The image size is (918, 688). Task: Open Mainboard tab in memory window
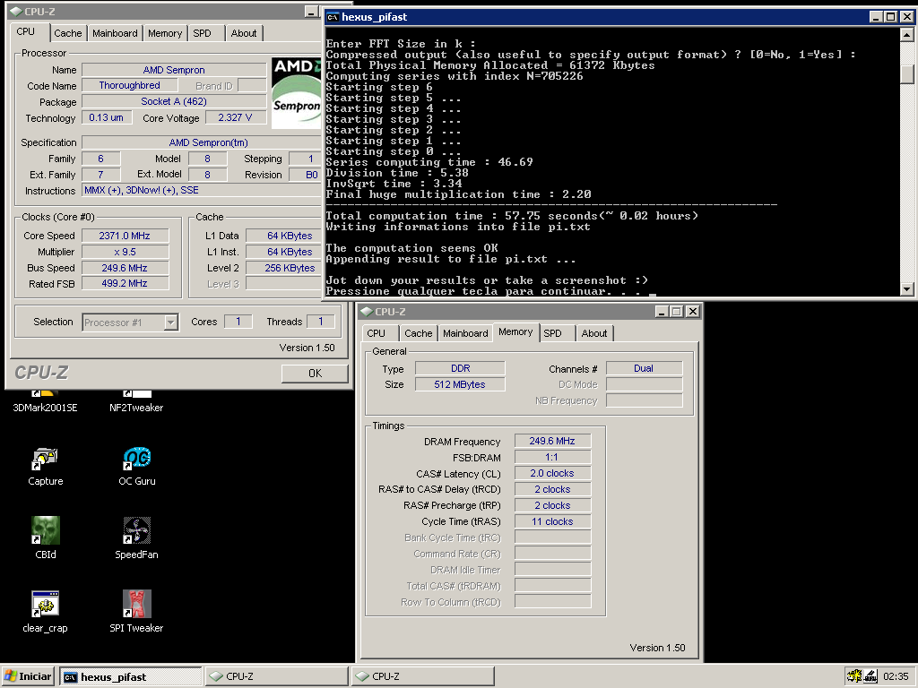click(465, 333)
